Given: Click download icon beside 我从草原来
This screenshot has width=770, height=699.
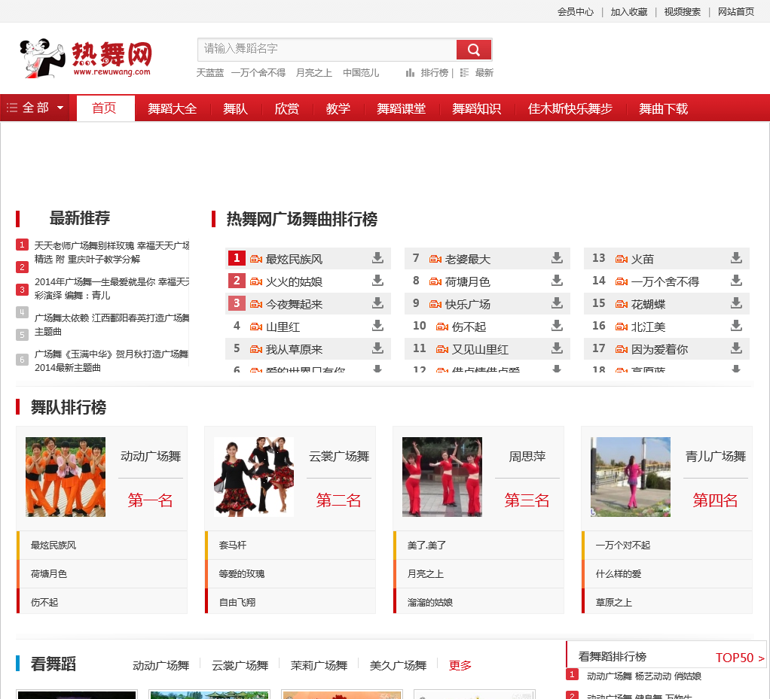Looking at the screenshot, I should pos(377,348).
